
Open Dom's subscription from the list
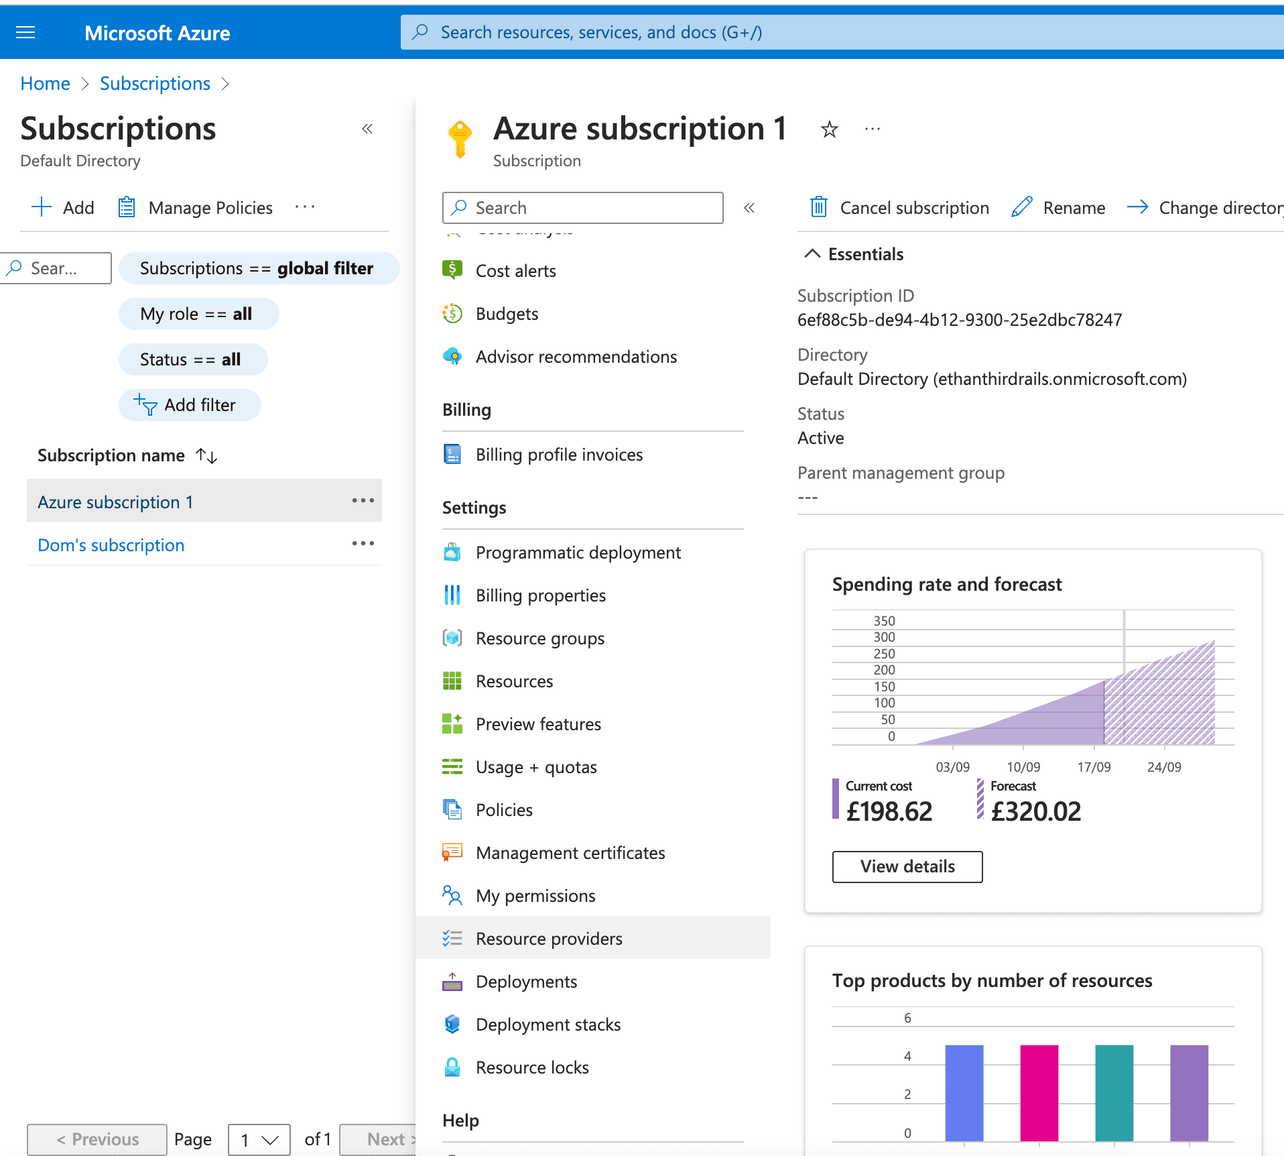click(x=111, y=544)
